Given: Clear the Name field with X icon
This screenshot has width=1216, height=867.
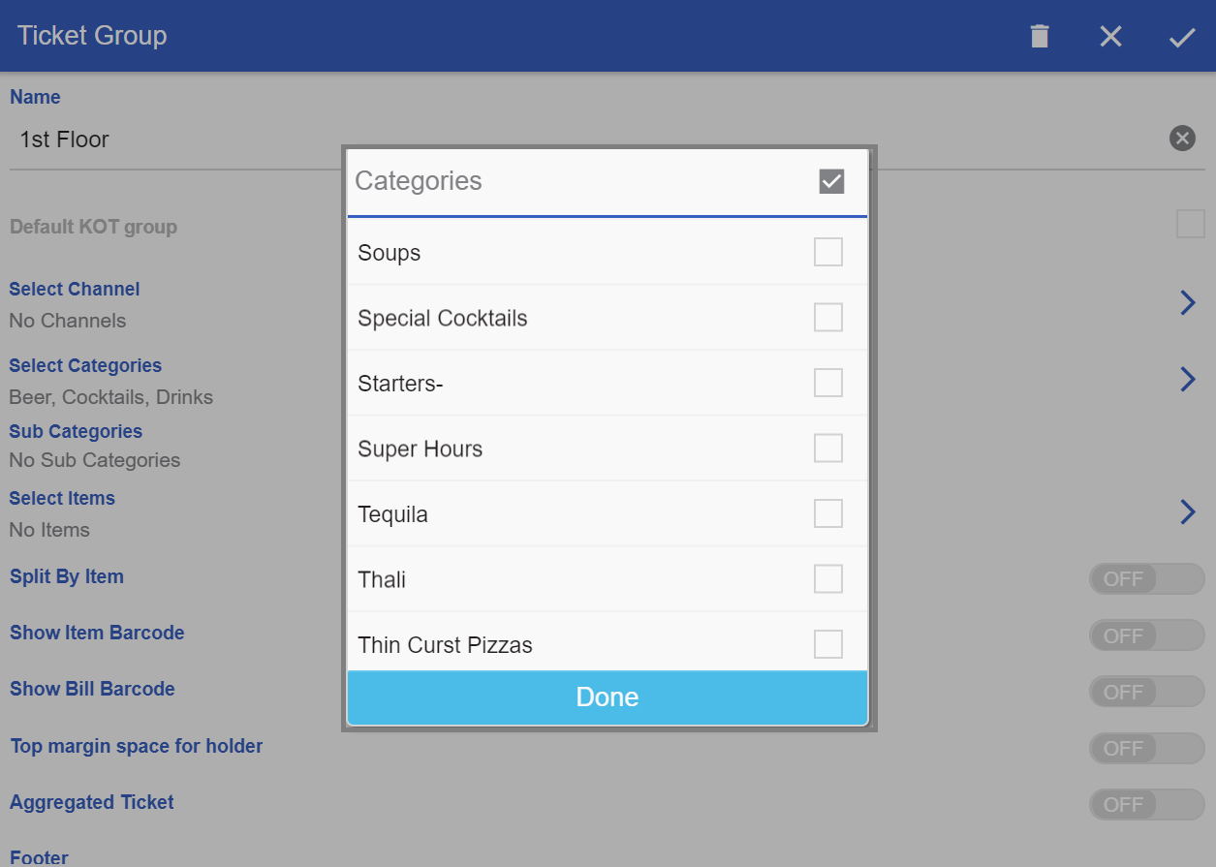Looking at the screenshot, I should (x=1182, y=139).
